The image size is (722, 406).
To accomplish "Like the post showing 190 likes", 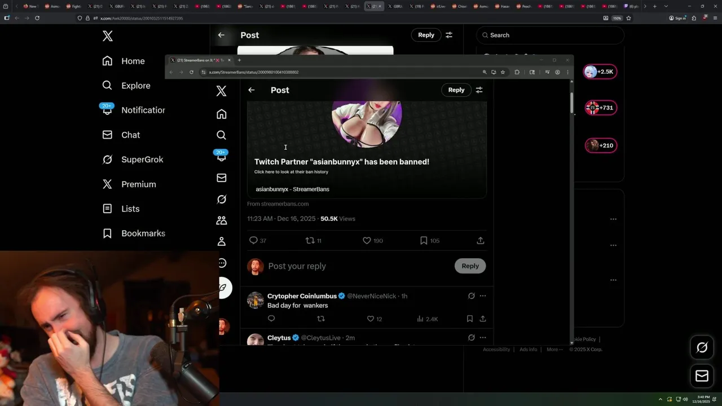I will 372,241.
